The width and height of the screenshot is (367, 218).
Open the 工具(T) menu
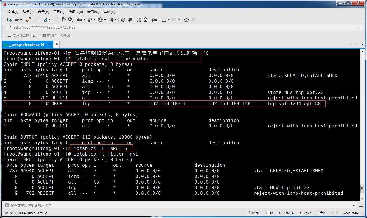59,12
